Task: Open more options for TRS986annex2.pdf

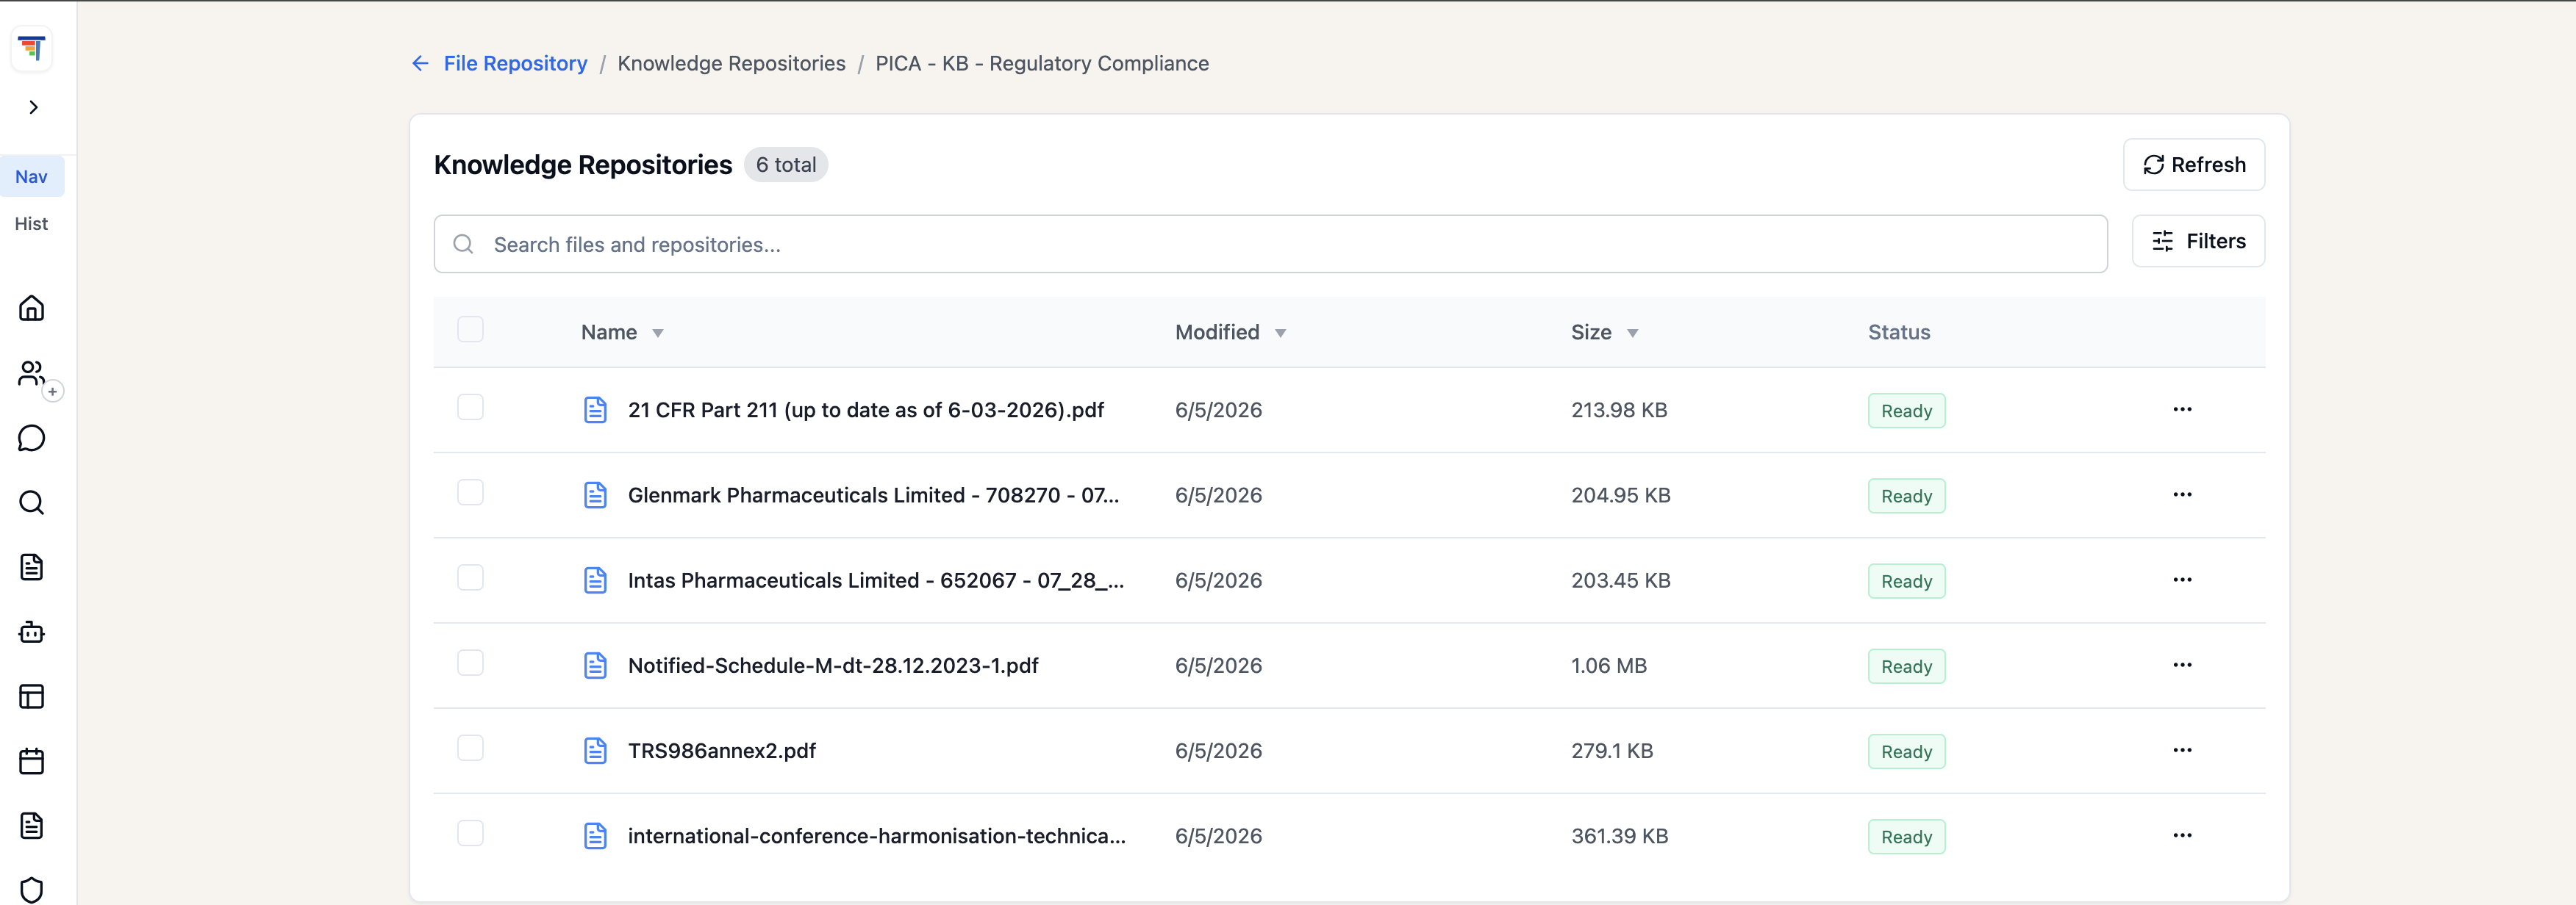Action: pyautogui.click(x=2182, y=750)
